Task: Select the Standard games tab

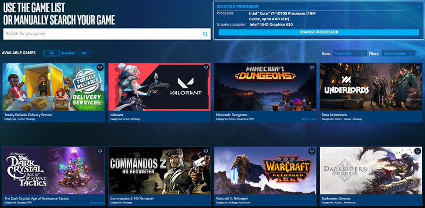Action: coord(68,53)
